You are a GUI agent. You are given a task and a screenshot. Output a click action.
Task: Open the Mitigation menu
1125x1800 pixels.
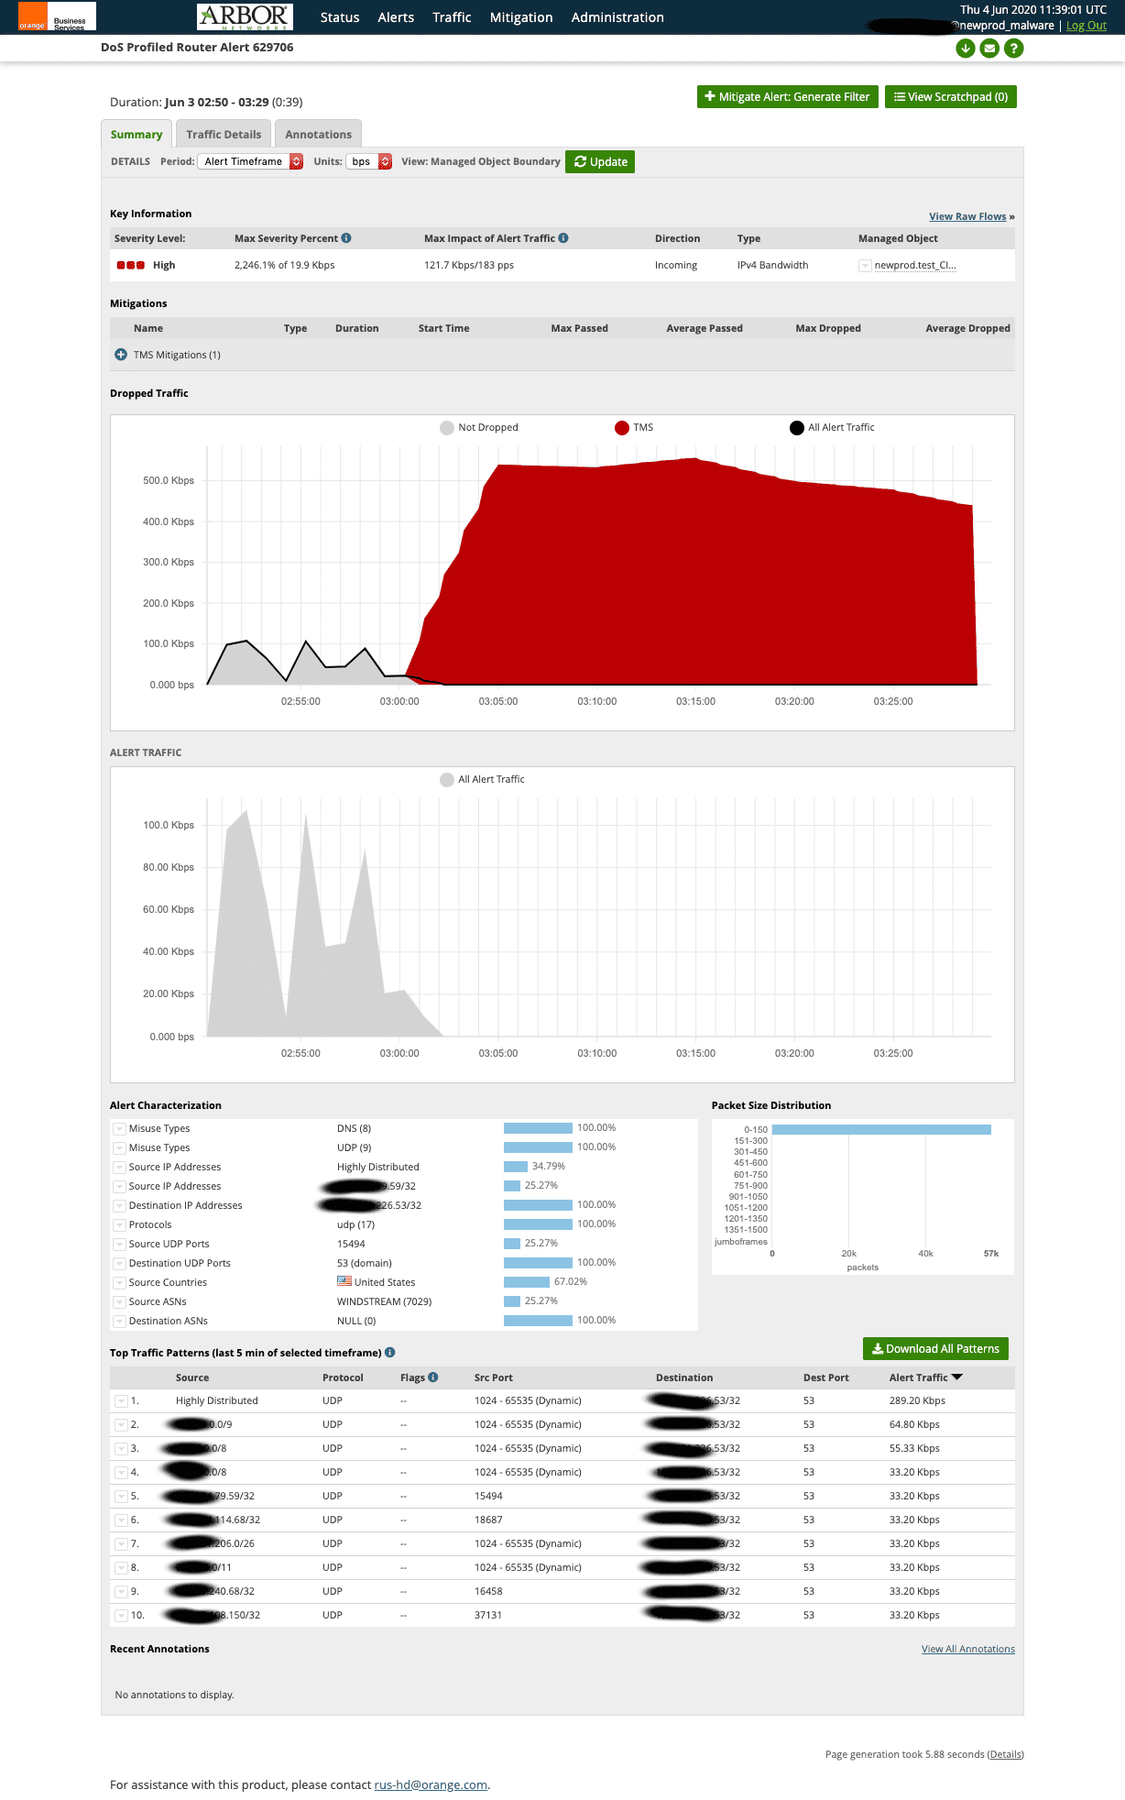(x=521, y=17)
